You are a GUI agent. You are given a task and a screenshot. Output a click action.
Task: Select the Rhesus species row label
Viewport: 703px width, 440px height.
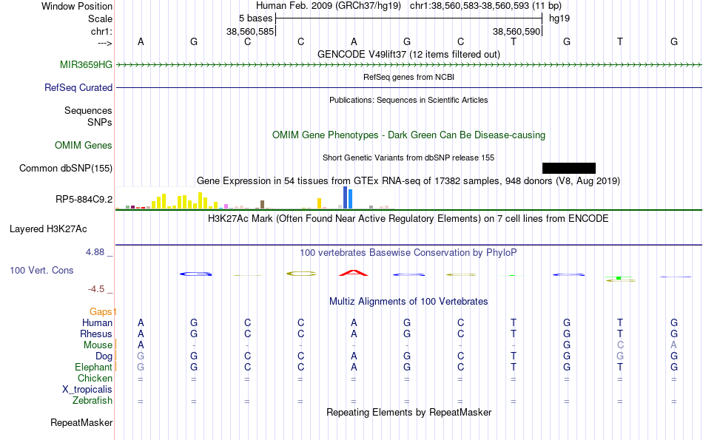coord(96,334)
